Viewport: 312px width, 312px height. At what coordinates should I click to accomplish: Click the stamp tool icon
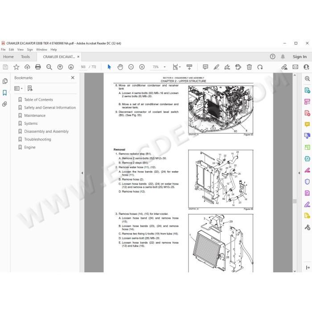pos(238,67)
